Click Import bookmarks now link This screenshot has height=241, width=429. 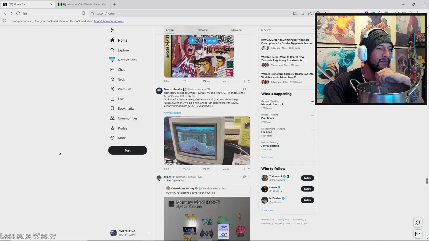click(109, 21)
